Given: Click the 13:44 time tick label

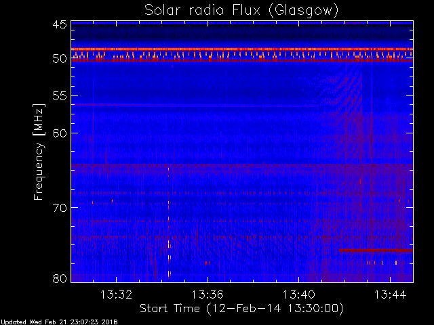Looking at the screenshot, I should [391, 295].
